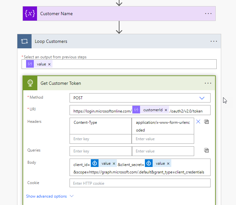Switch Queries to text mode
The image size is (236, 205).
[207, 150]
